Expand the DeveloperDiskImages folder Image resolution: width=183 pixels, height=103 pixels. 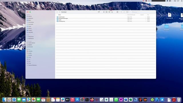57,18
